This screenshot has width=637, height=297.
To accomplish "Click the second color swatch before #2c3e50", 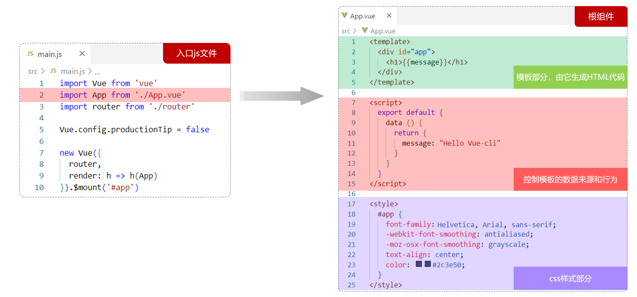I will (x=428, y=264).
